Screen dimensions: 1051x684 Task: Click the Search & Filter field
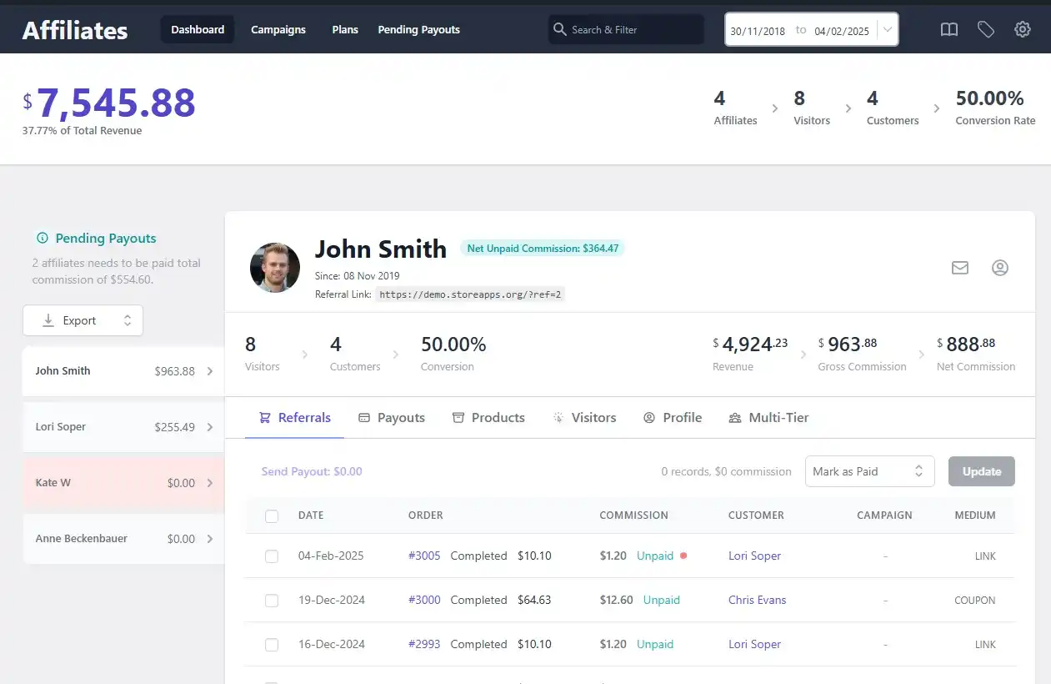(626, 29)
